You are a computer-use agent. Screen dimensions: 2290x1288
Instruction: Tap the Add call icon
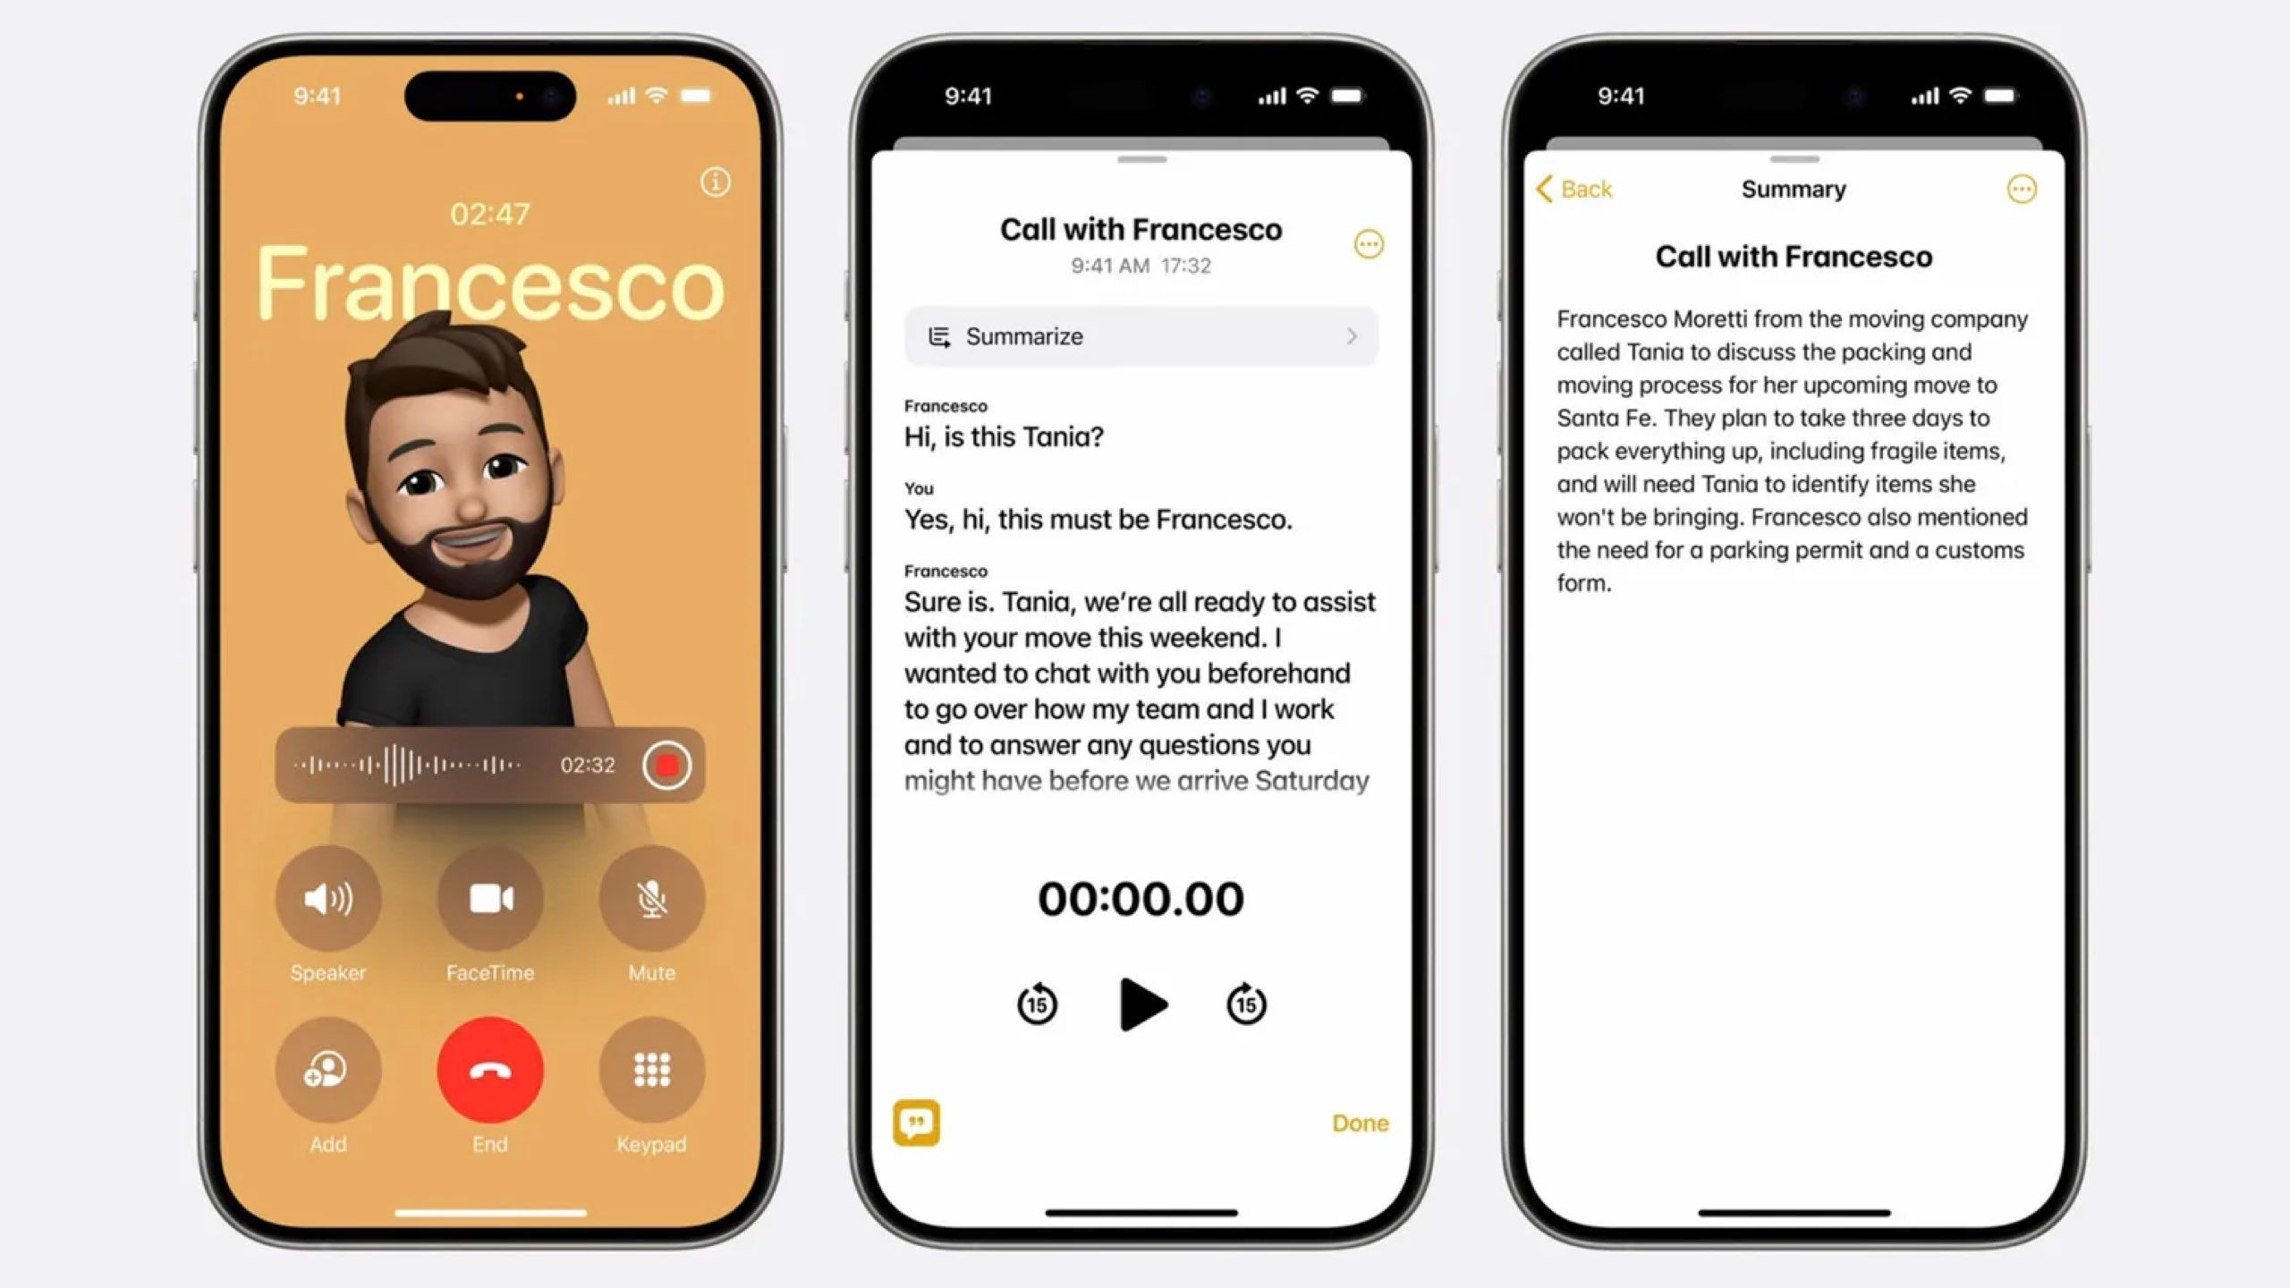coord(328,1071)
